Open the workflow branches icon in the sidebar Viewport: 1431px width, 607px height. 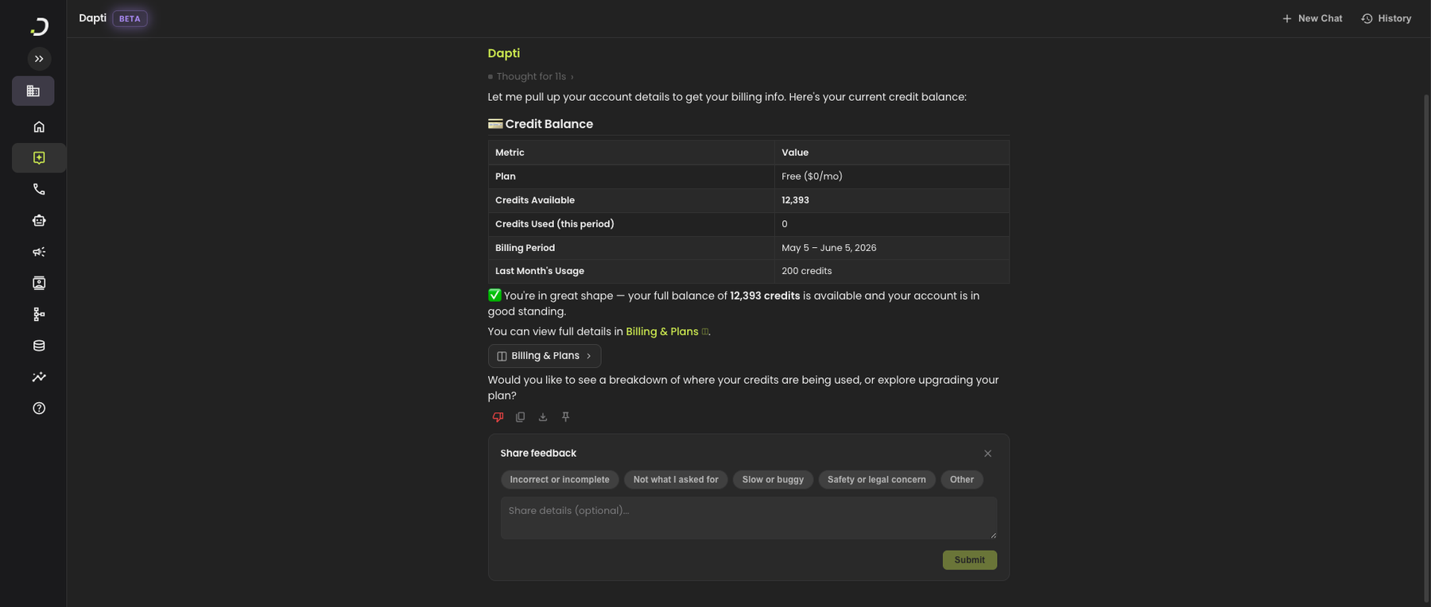pyautogui.click(x=39, y=315)
